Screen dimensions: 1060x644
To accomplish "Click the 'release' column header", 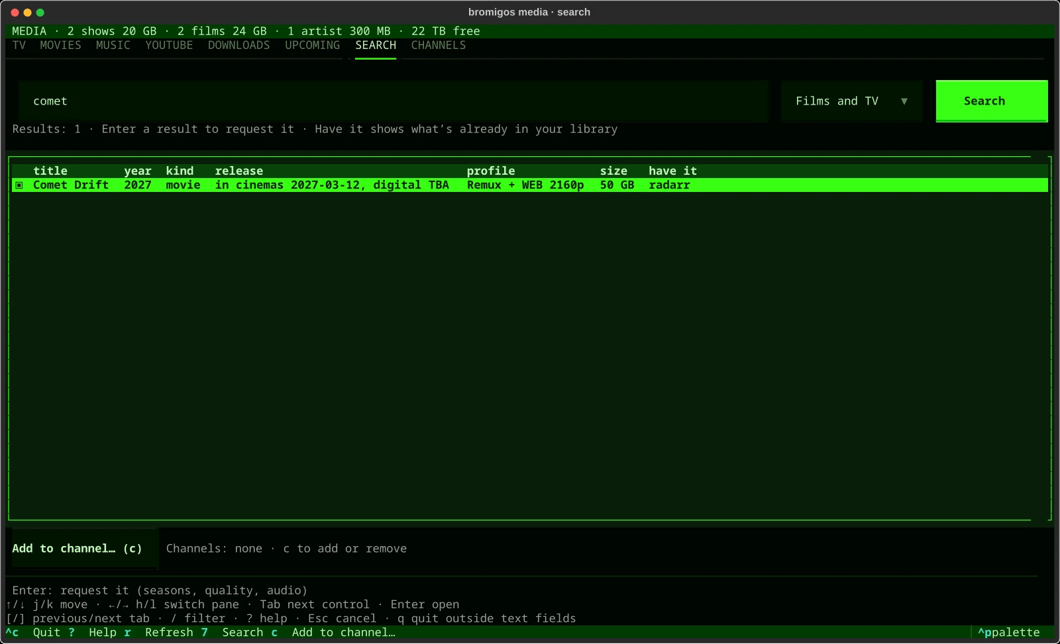I will point(239,171).
